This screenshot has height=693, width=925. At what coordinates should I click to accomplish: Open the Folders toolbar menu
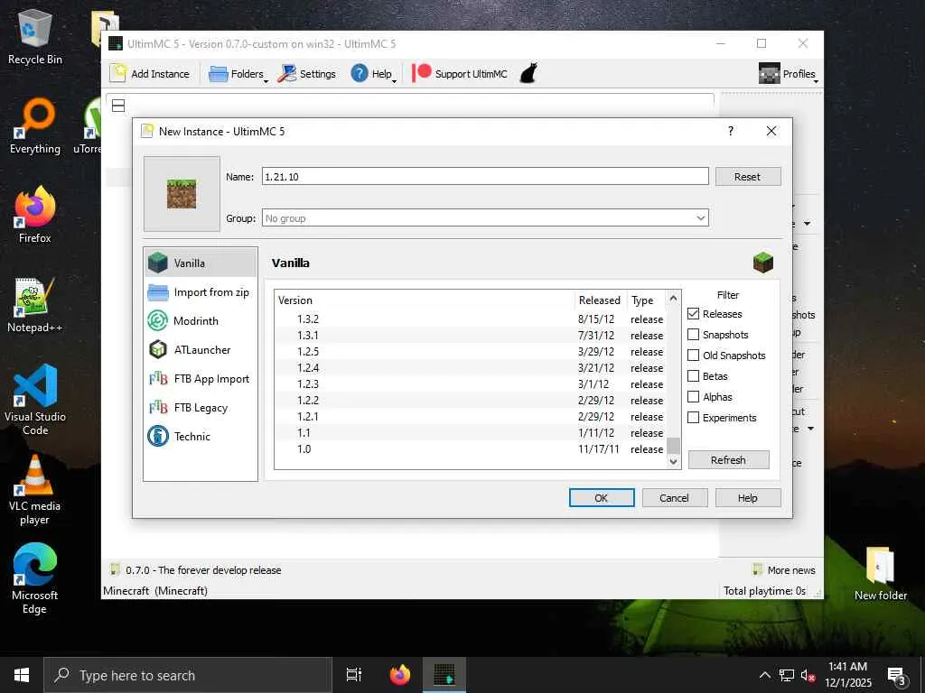point(238,74)
